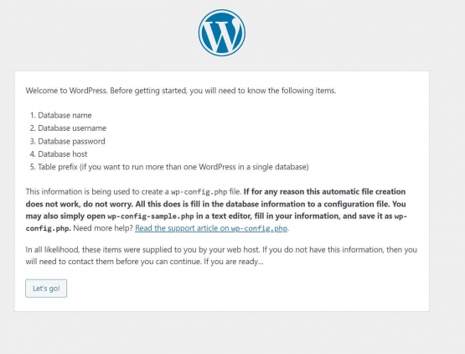Screen dimensions: 465x354
Task: Click the wp-config-sample.php code text
Action: tap(151, 216)
